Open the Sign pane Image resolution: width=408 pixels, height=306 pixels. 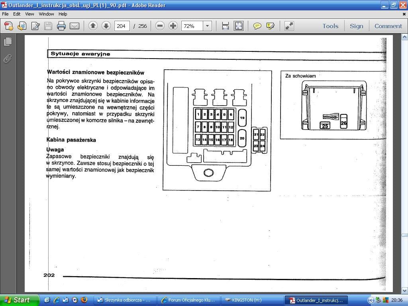[357, 26]
